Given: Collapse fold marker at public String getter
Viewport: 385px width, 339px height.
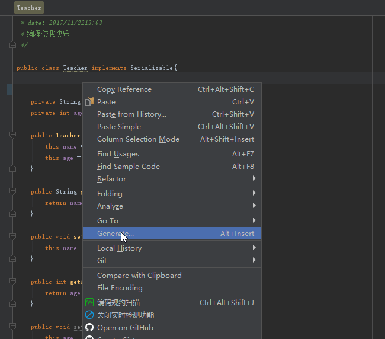Looking at the screenshot, I should pyautogui.click(x=12, y=191).
